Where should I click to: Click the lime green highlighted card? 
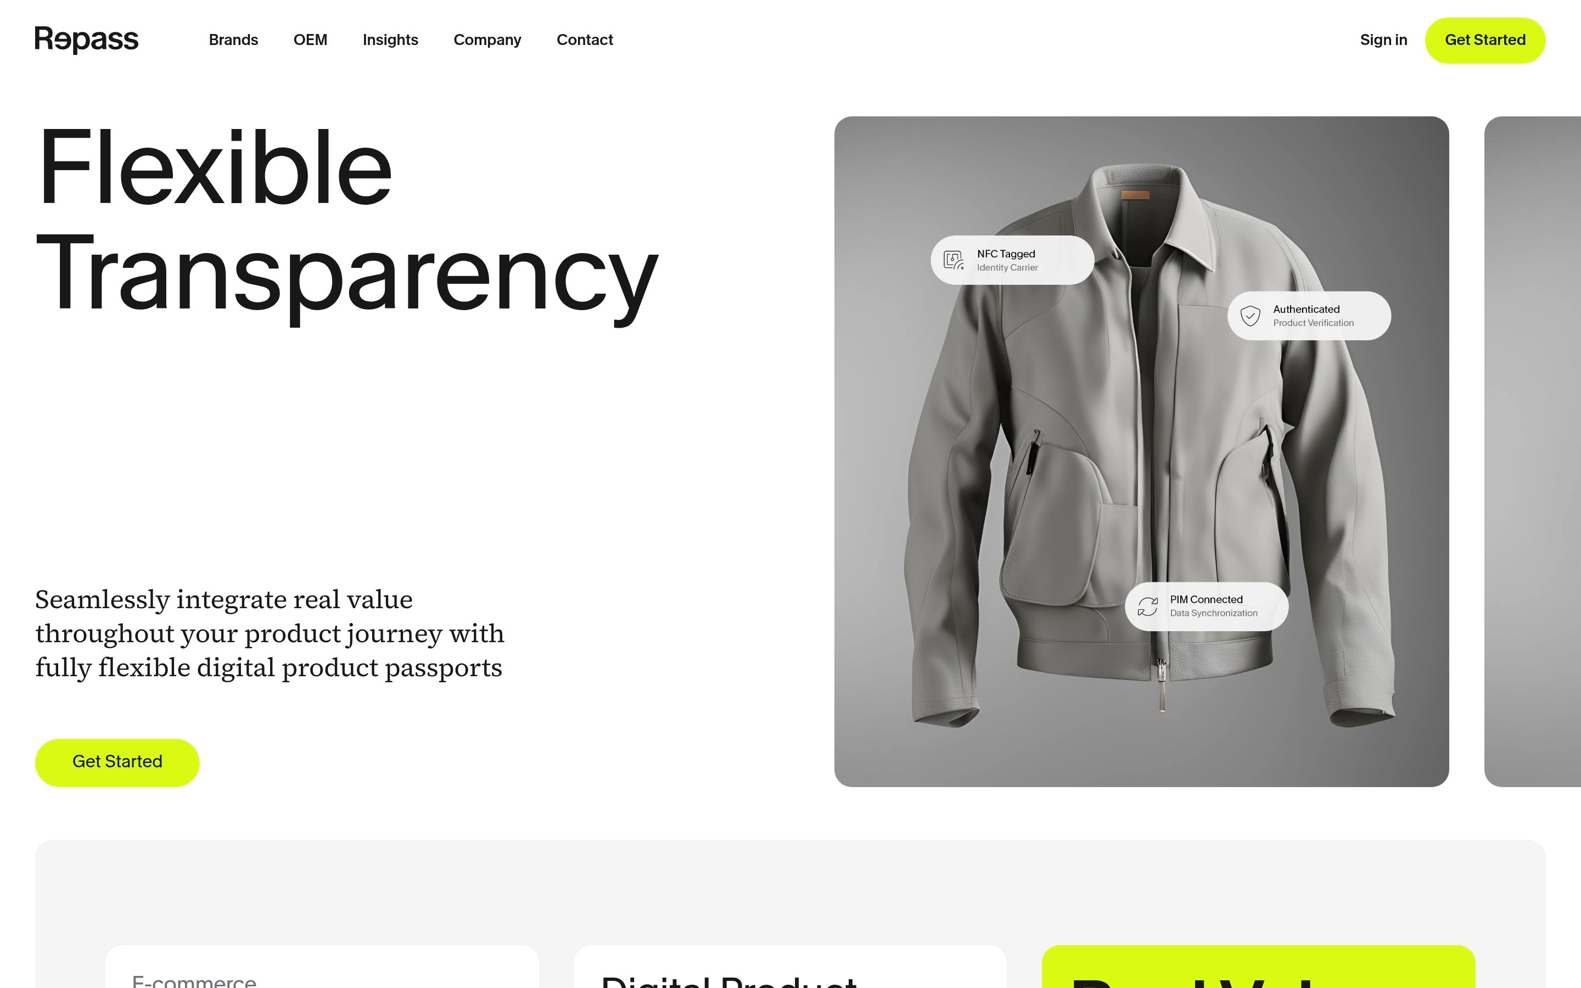(x=1258, y=967)
